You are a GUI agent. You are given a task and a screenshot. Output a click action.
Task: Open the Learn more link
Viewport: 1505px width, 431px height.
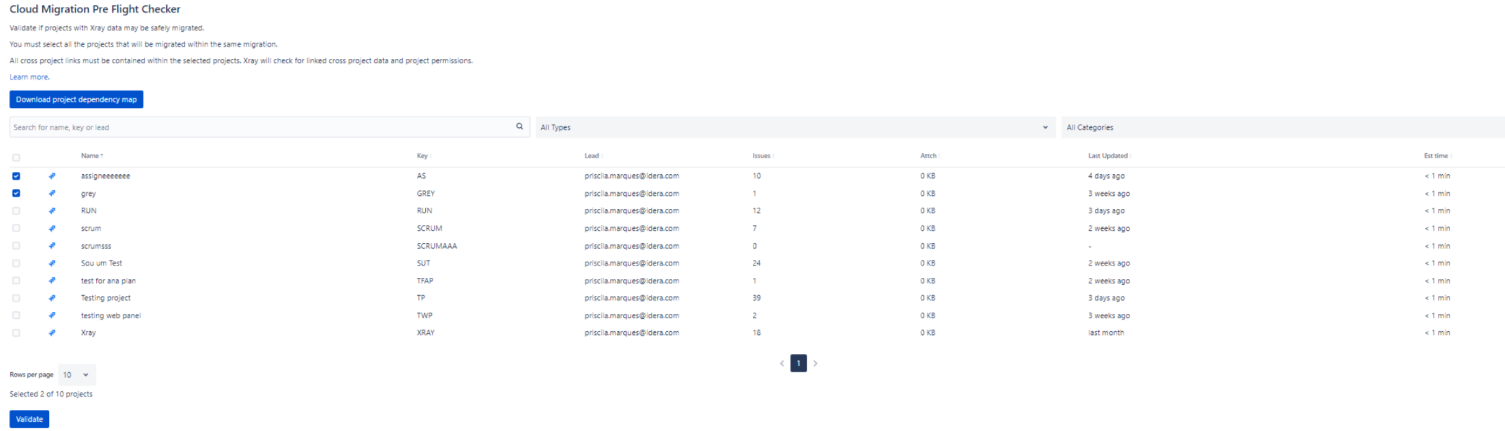click(x=29, y=77)
